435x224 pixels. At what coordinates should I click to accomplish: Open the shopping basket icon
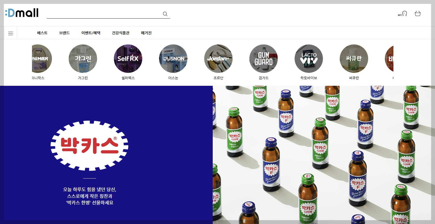click(x=418, y=13)
